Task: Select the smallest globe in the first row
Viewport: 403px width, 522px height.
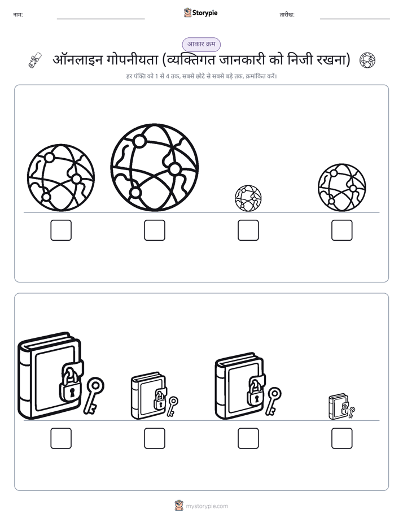Action: (x=248, y=198)
